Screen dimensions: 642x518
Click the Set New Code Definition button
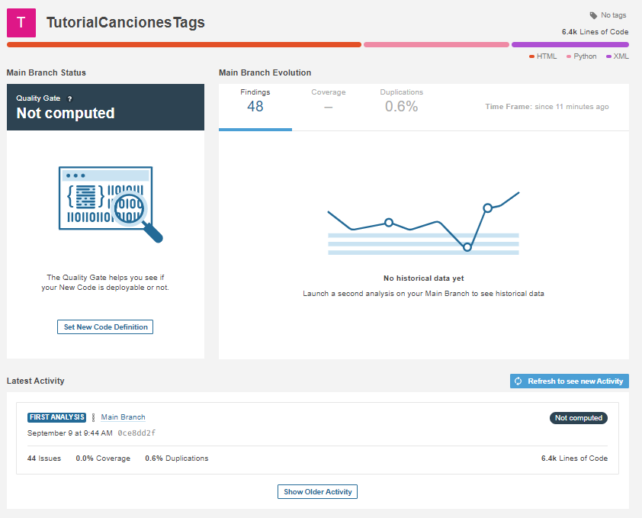(104, 327)
